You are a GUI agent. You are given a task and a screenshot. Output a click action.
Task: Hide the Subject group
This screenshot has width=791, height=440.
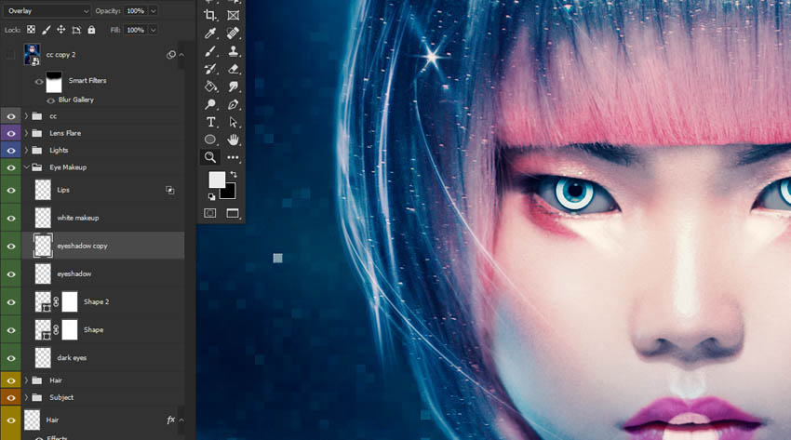tap(10, 397)
